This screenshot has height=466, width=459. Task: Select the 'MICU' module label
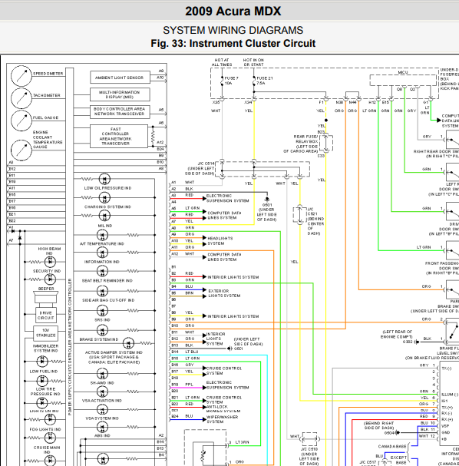click(403, 72)
